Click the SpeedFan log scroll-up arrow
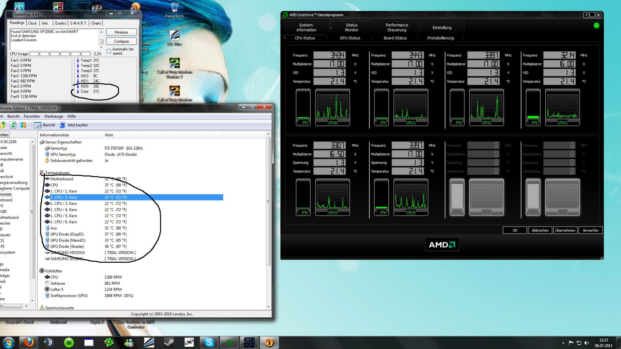 [101, 32]
